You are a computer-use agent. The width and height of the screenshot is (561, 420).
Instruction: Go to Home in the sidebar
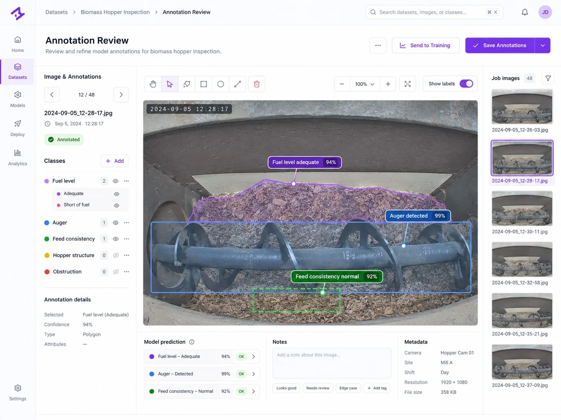[x=17, y=44]
